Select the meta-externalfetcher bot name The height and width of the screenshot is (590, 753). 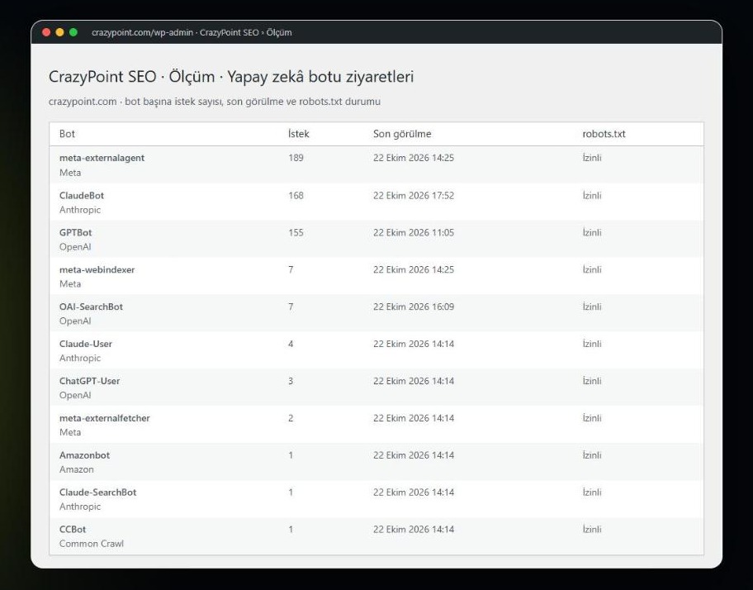pyautogui.click(x=105, y=418)
